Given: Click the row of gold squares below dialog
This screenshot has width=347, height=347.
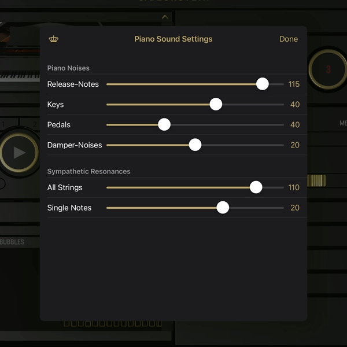Looking at the screenshot, I should [113, 323].
